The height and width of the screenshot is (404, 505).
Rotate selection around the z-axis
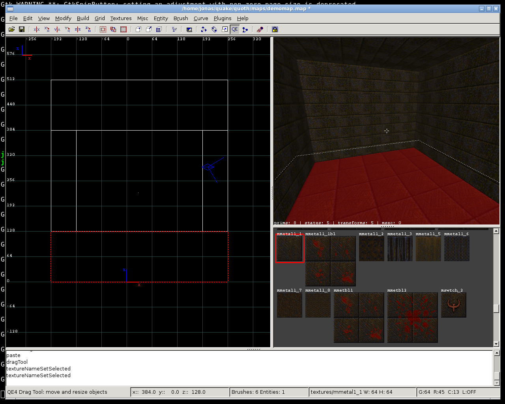88,29
